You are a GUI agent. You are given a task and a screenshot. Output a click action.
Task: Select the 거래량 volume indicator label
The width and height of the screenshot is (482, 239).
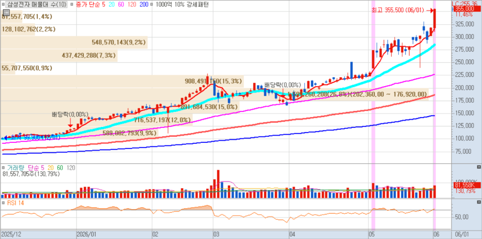(15, 168)
